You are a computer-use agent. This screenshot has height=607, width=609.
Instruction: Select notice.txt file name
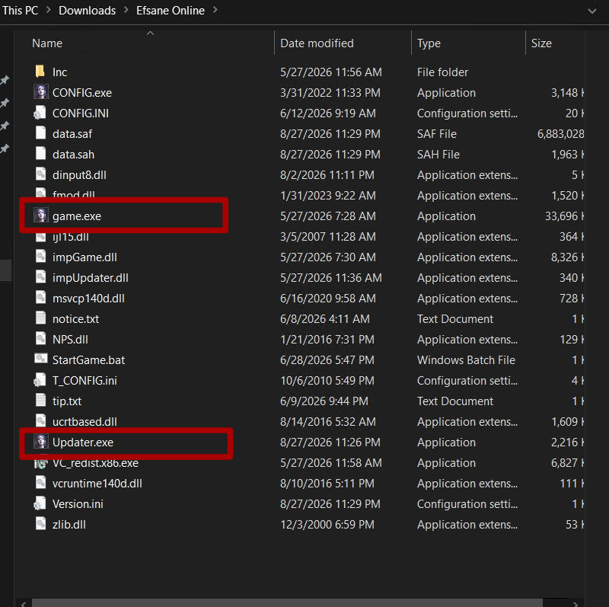click(75, 319)
